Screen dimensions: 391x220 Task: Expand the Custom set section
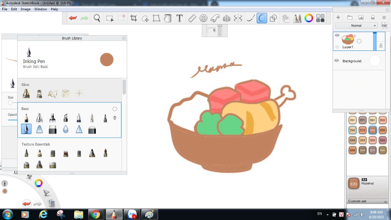tap(367, 201)
